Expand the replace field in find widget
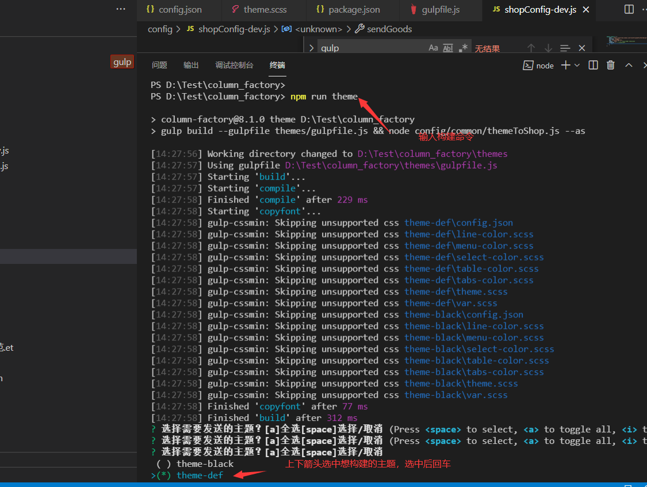Screen dimensions: 647x487 [311, 48]
